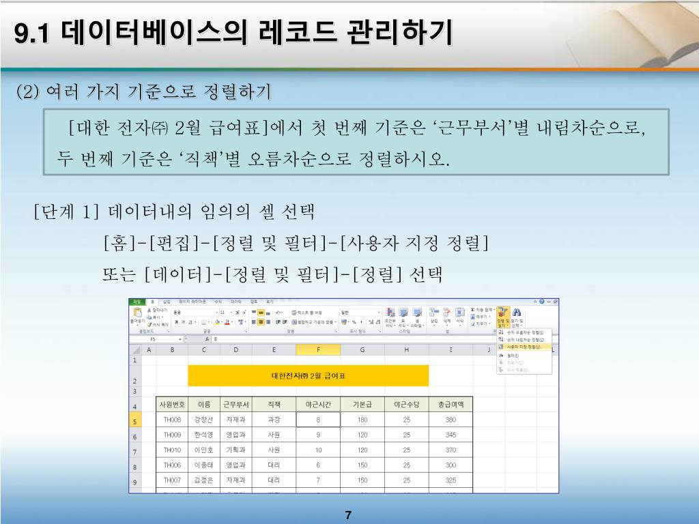Expand Clear (지우기) dropdown in ribbon

tap(489, 323)
